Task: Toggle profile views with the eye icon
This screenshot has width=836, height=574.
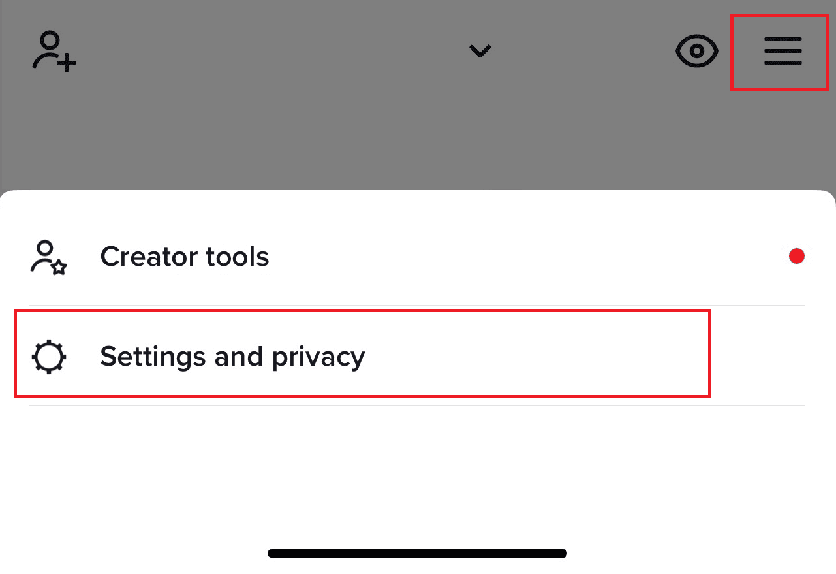Action: click(696, 51)
